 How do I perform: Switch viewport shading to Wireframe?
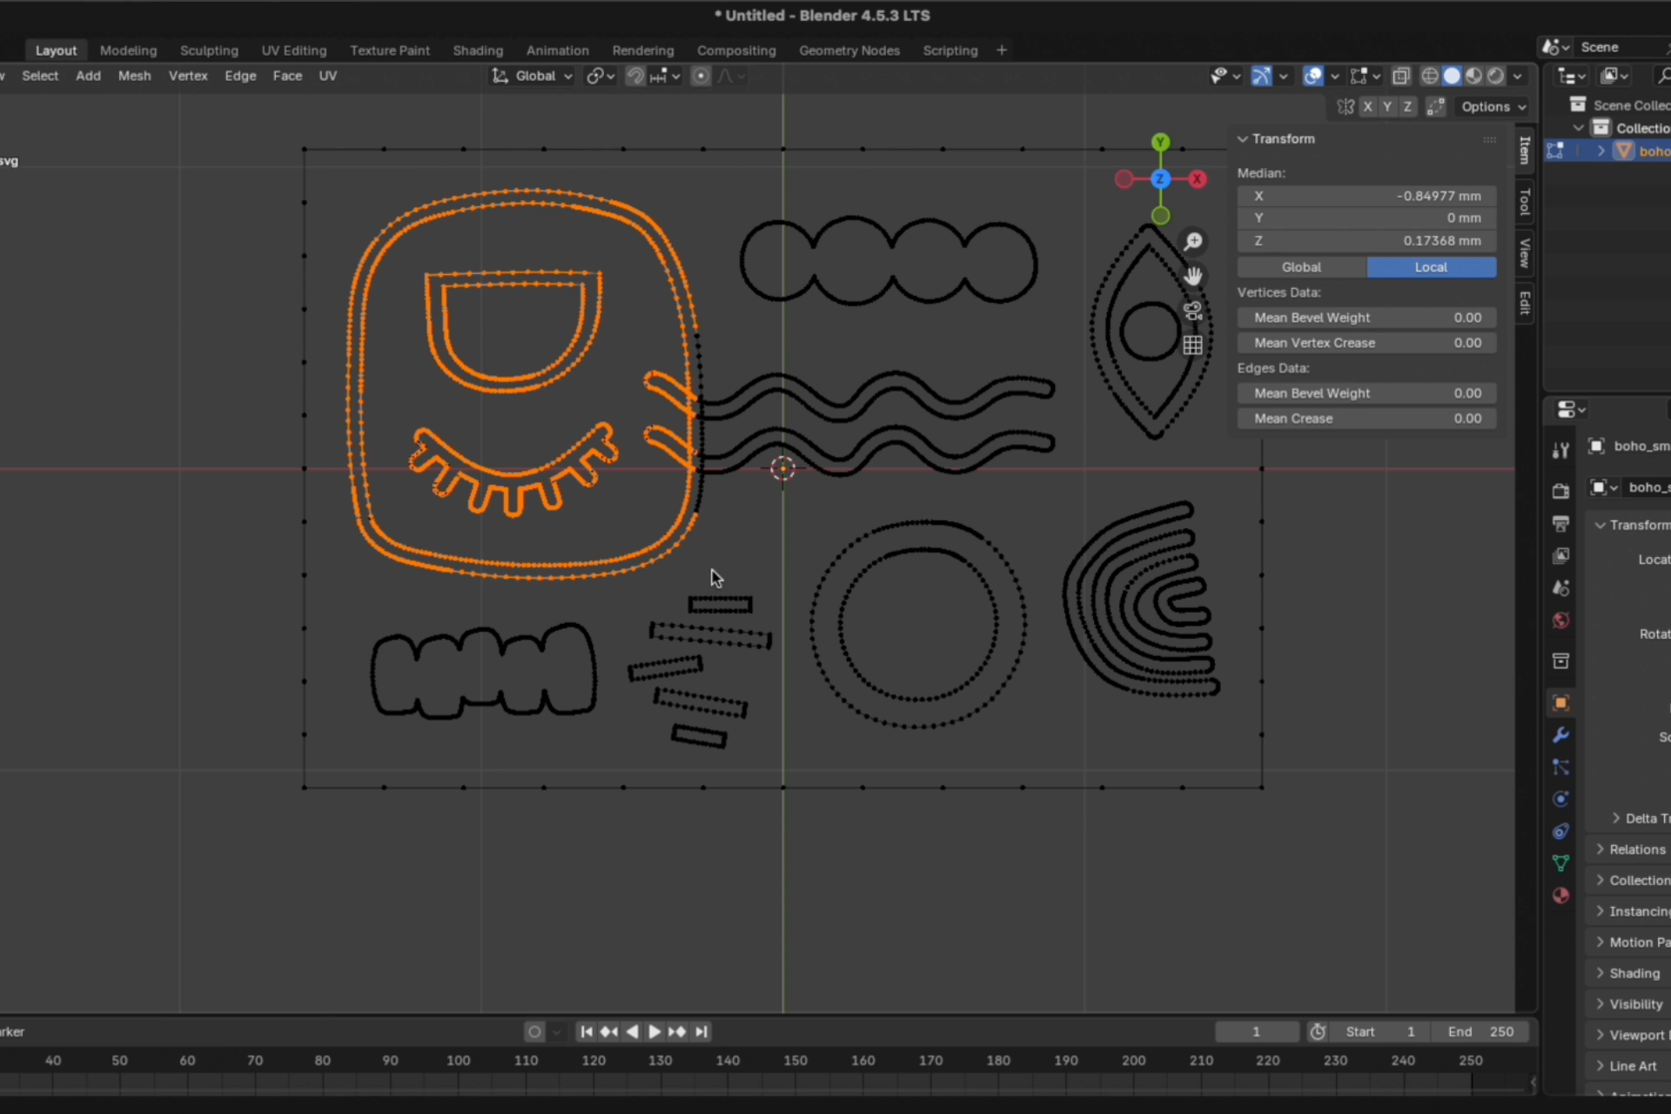click(1430, 76)
